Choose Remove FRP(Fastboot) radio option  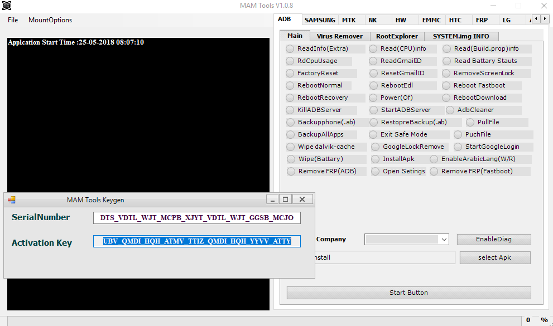click(434, 172)
